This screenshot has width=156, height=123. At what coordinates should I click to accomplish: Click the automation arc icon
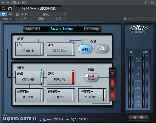point(10,14)
